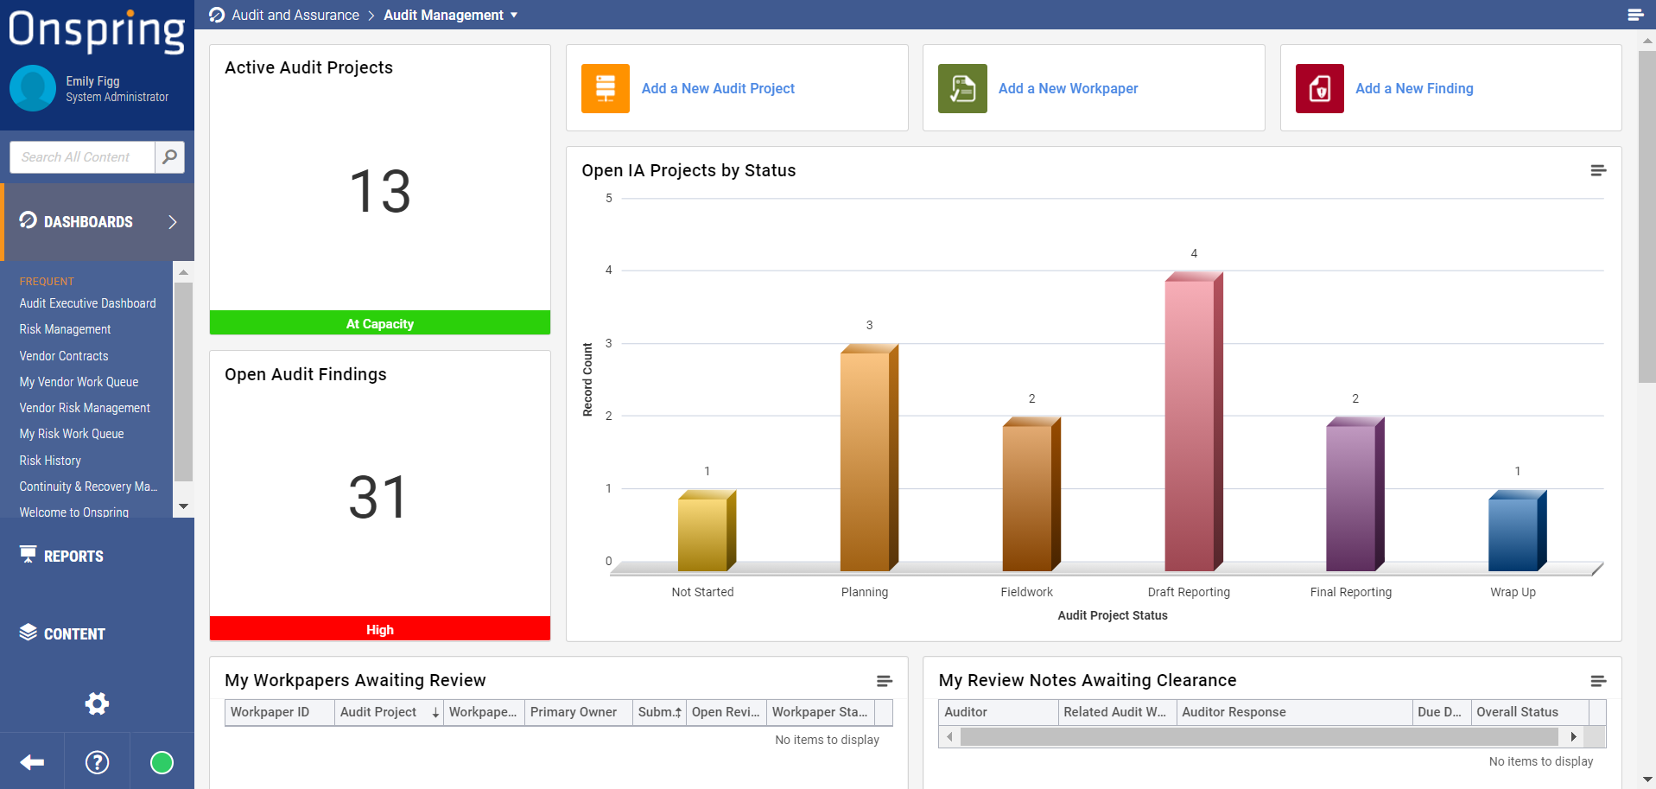This screenshot has height=789, width=1656.
Task: Open the Active Audit Projects count 13
Action: (380, 192)
